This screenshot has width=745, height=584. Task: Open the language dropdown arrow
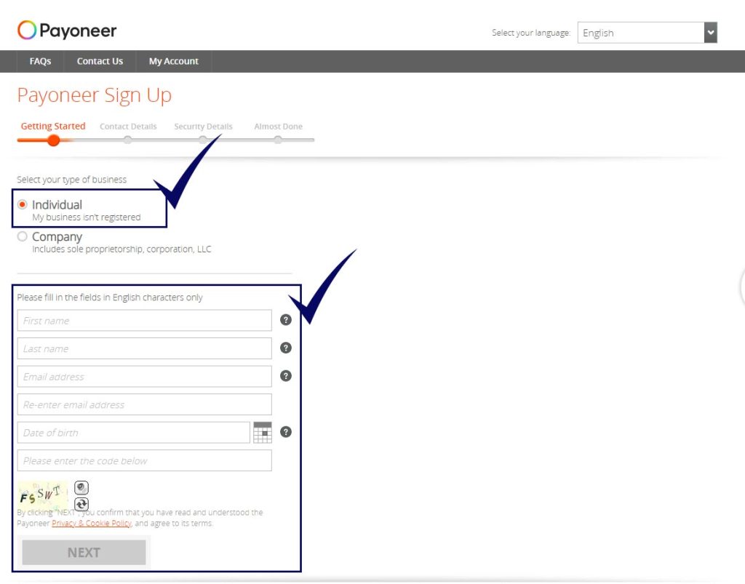(710, 32)
